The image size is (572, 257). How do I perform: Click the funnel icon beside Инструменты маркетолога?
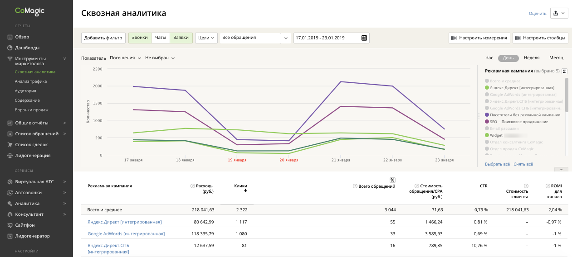[10, 59]
